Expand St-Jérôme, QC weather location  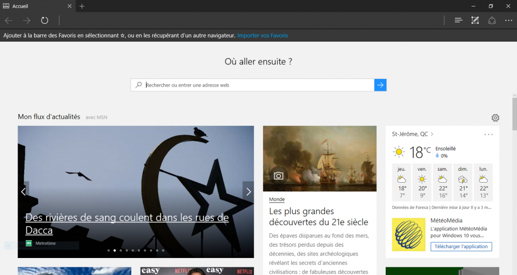point(413,134)
